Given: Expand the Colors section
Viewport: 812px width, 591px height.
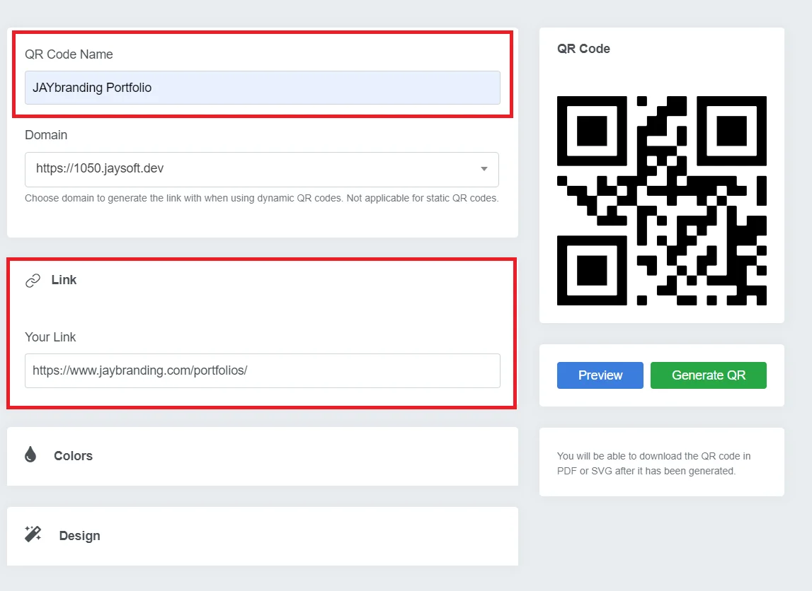Looking at the screenshot, I should 73,456.
